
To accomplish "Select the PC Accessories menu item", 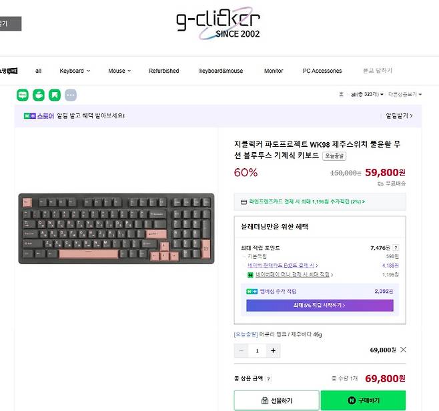I will [322, 71].
